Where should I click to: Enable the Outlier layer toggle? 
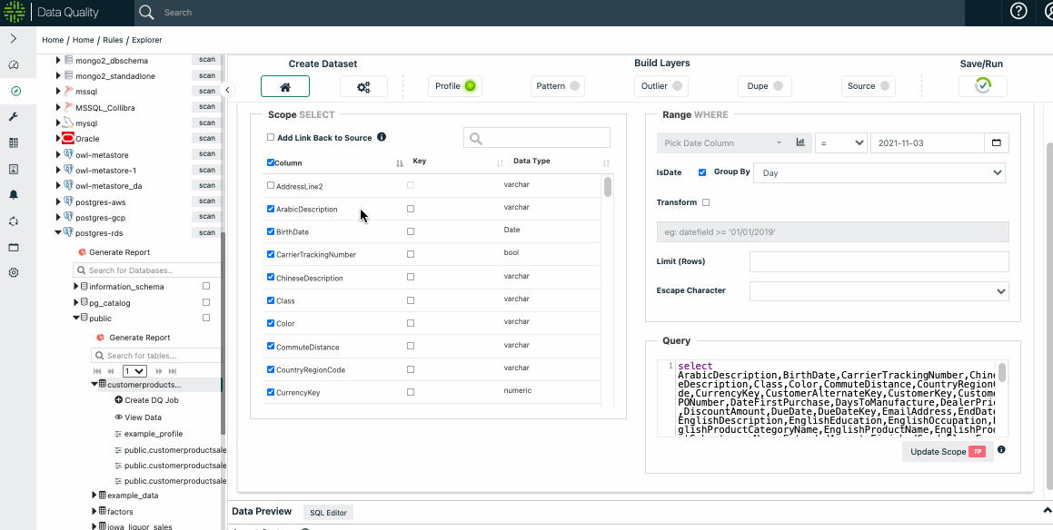[x=678, y=86]
